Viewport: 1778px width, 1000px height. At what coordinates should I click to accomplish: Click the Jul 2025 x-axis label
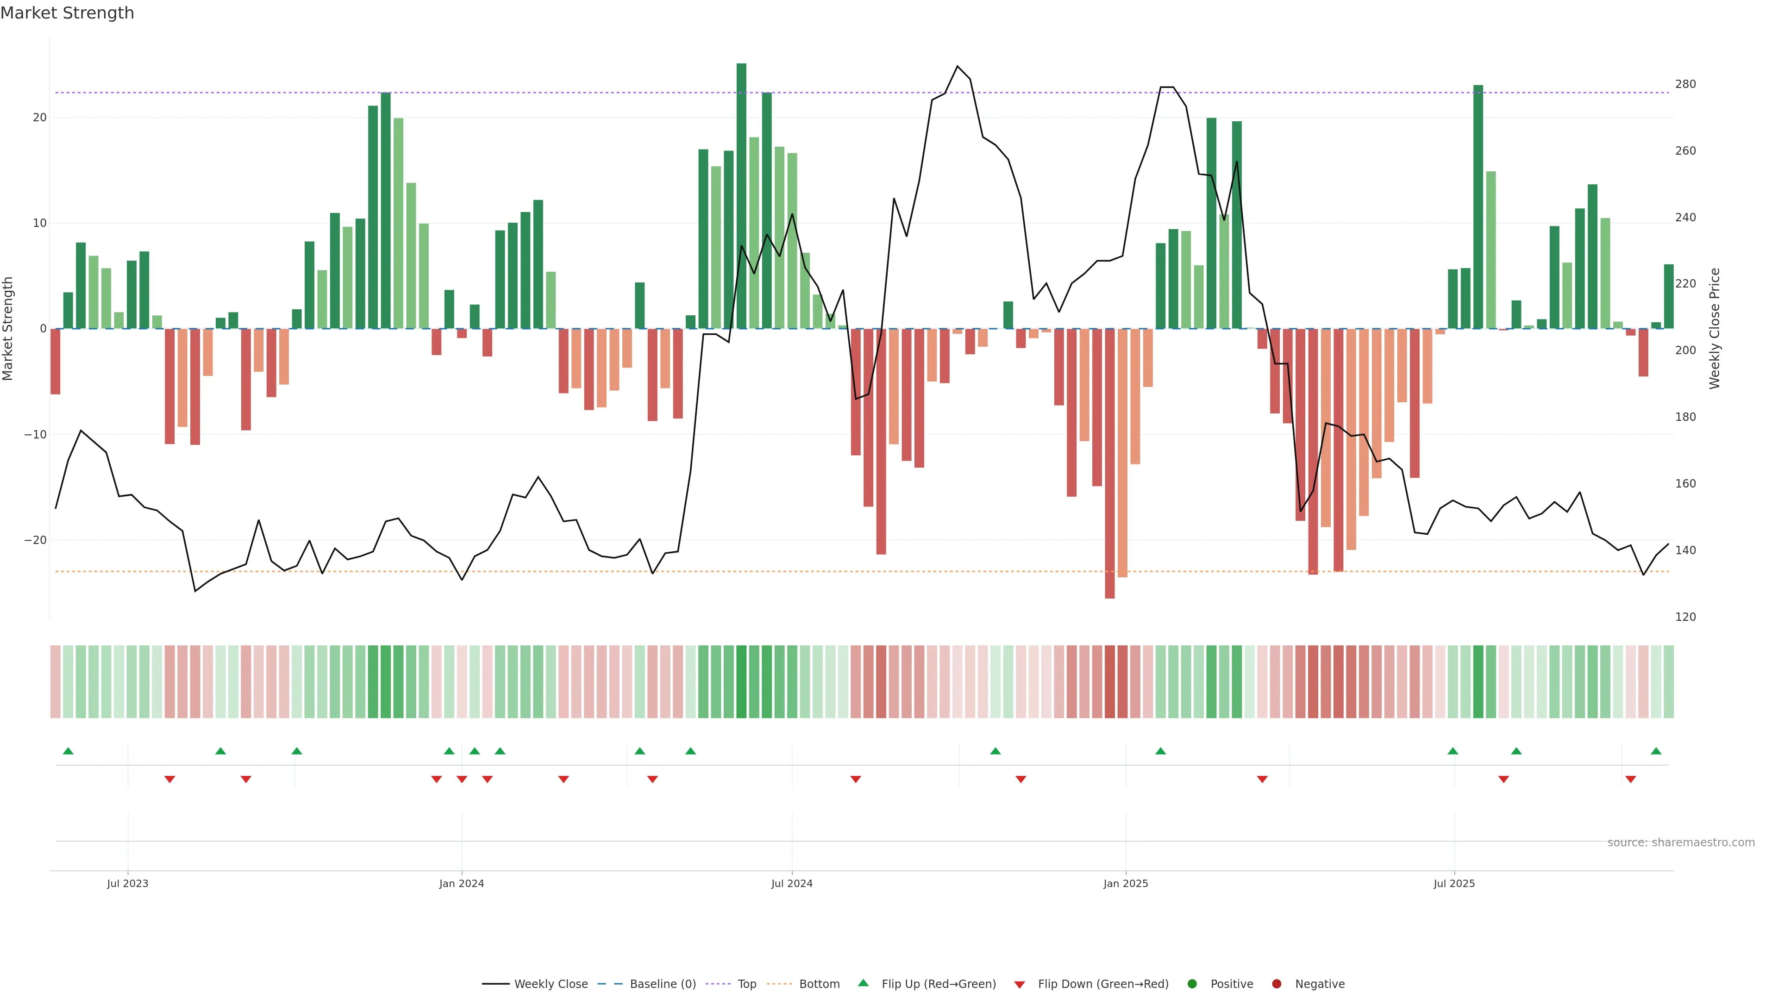[1454, 883]
